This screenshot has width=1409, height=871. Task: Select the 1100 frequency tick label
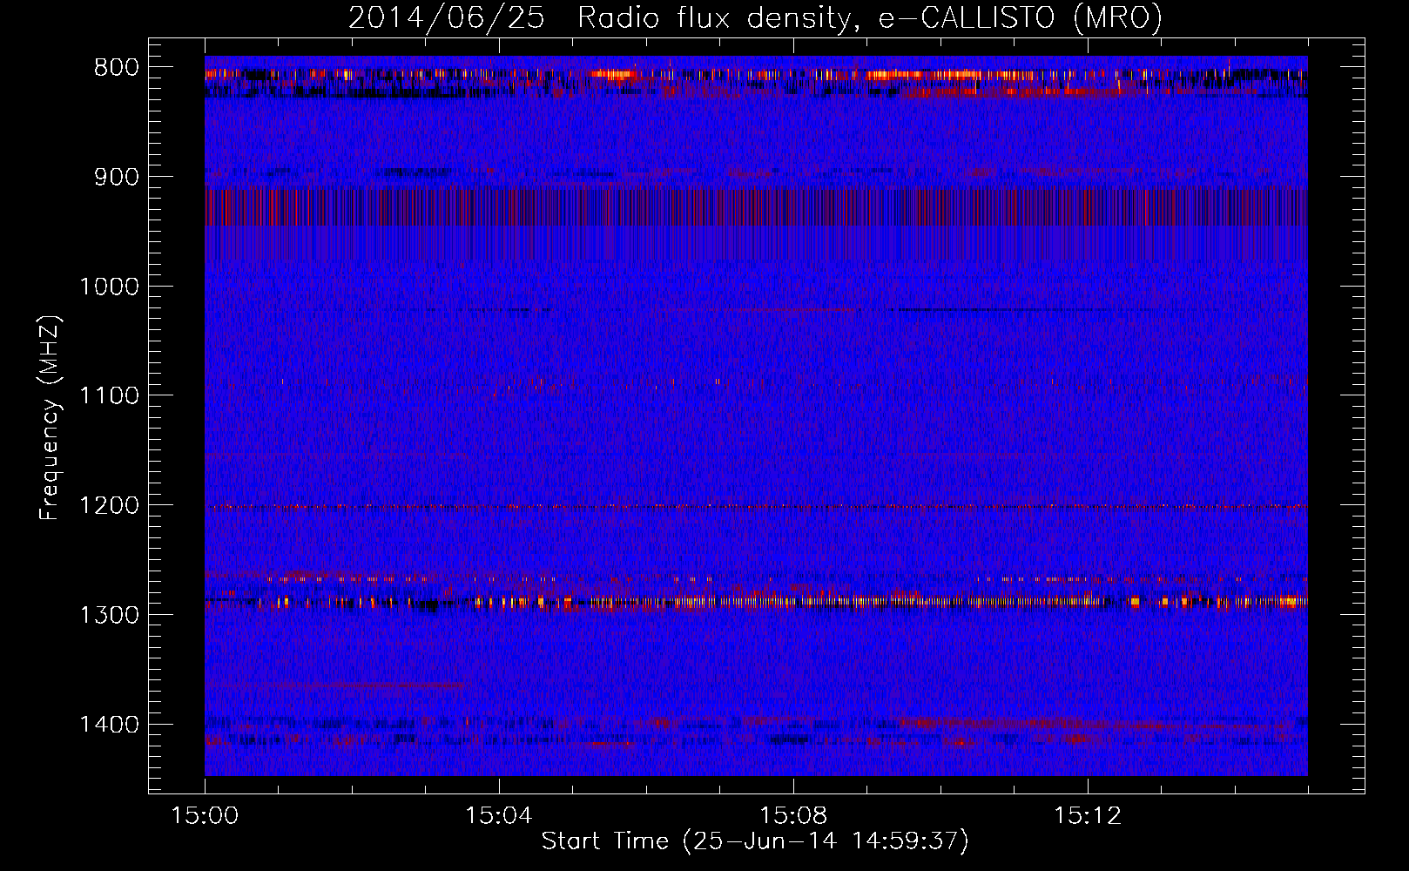(109, 396)
